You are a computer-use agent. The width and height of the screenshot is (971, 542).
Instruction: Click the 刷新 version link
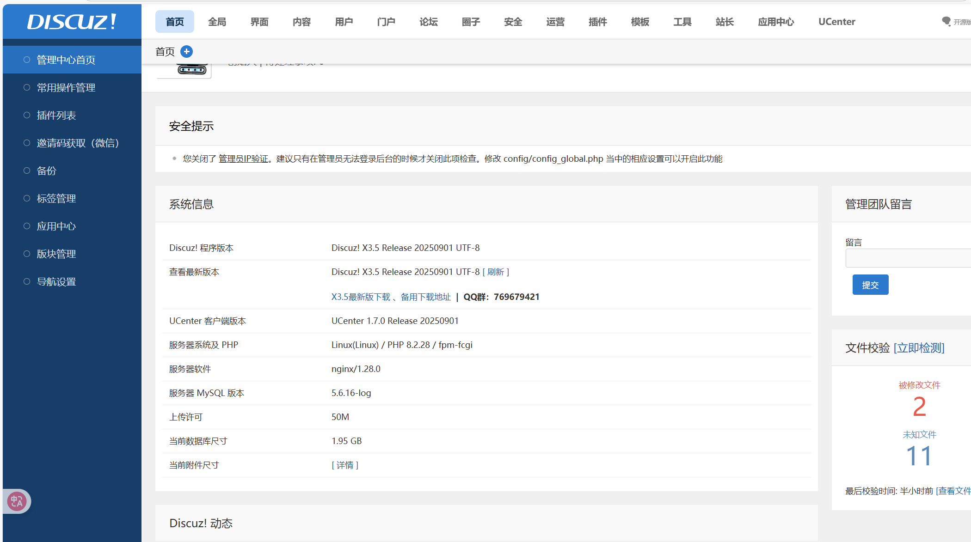tap(495, 272)
